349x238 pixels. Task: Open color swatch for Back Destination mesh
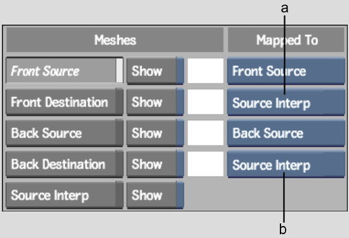[x=206, y=164]
